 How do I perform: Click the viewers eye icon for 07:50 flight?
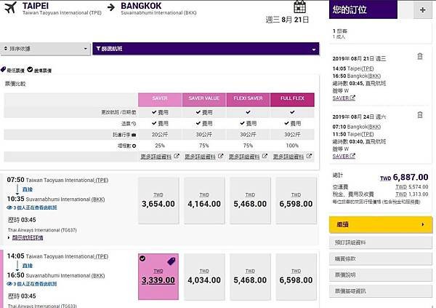[9, 208]
